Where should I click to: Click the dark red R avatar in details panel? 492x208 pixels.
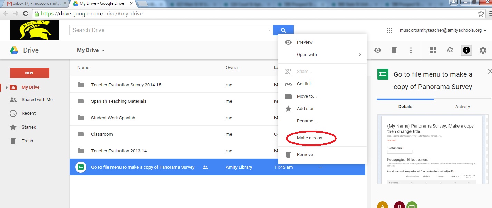[x=399, y=205]
